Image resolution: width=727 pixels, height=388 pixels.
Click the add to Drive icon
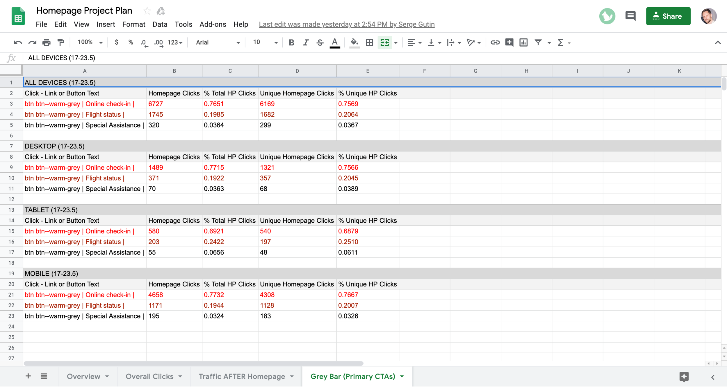tap(161, 11)
